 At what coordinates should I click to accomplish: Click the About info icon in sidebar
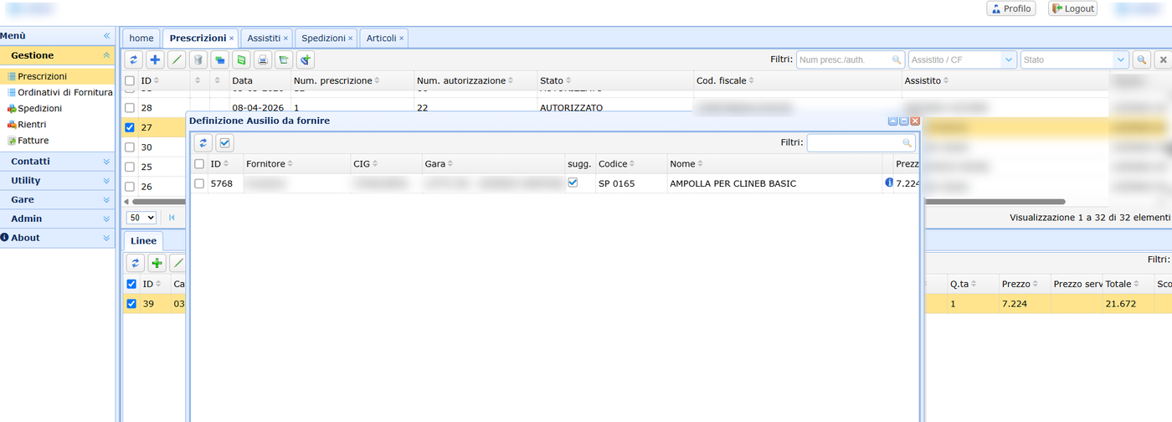pos(4,238)
